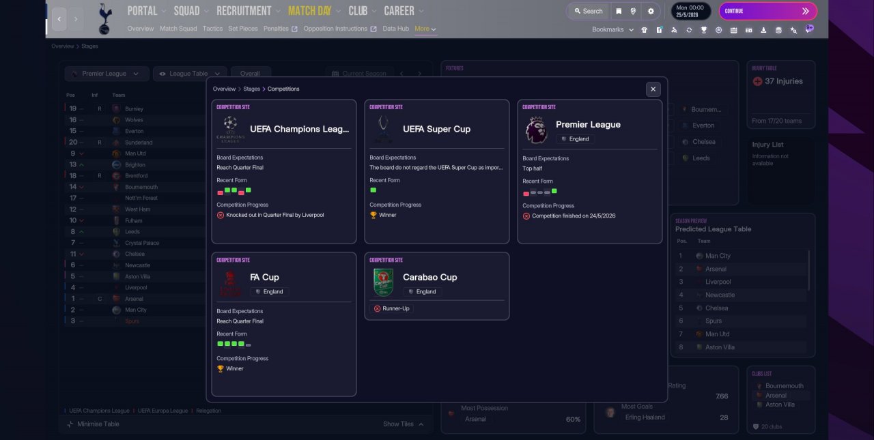
Task: Open the MATCH DAY menu dropdown
Action: coord(314,11)
